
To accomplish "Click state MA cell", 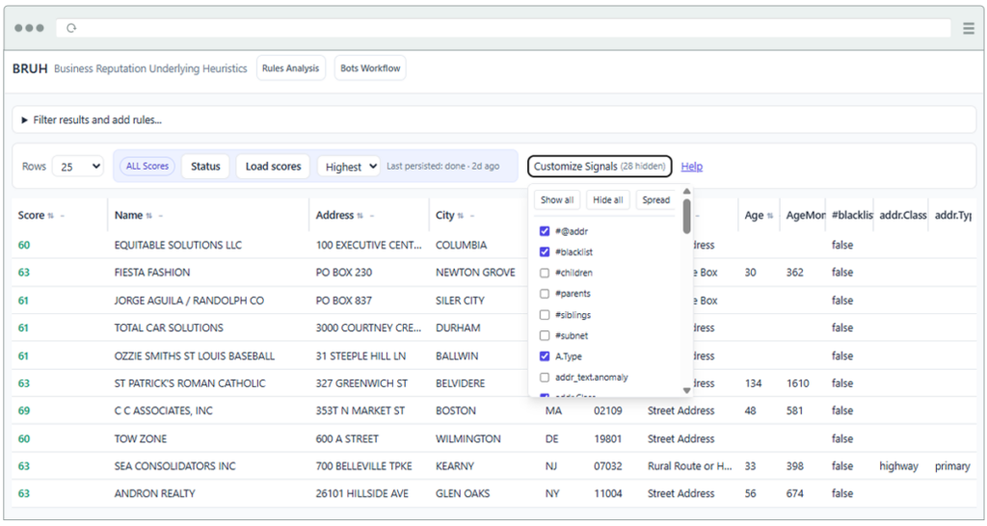I will (x=553, y=410).
